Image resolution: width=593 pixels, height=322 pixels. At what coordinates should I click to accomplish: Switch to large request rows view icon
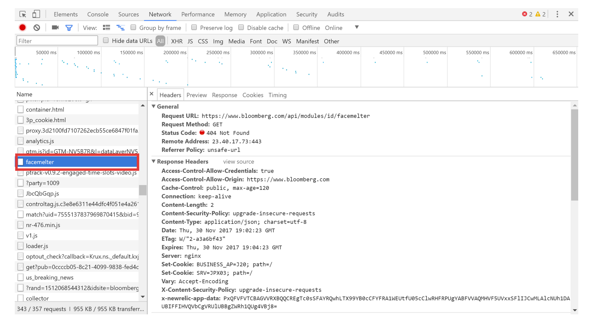click(107, 28)
